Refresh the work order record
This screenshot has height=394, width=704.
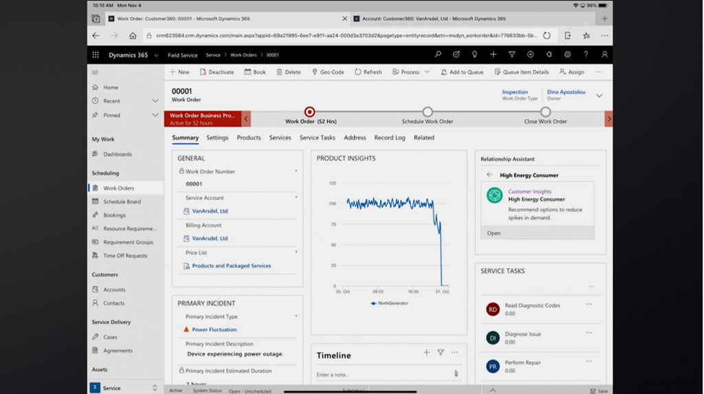[x=368, y=72]
